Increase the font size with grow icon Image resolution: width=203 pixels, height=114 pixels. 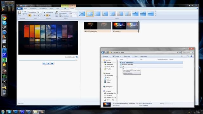39,16
